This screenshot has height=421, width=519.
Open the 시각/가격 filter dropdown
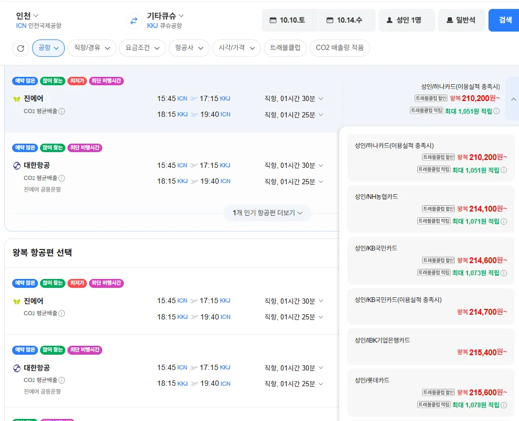pyautogui.click(x=237, y=48)
